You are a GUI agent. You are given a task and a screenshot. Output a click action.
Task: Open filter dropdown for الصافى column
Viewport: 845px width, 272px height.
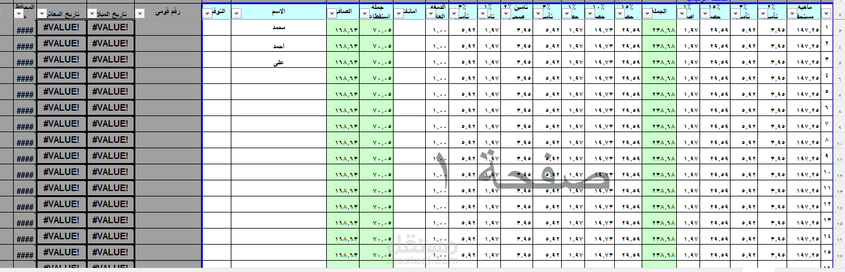pyautogui.click(x=332, y=14)
